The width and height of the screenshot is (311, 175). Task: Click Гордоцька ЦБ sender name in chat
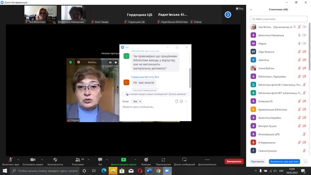(x=140, y=77)
